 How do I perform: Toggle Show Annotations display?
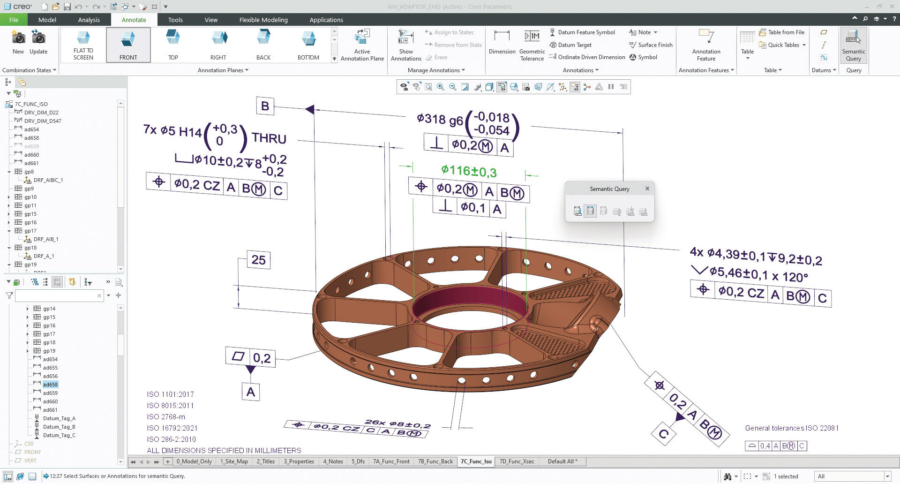pos(405,45)
